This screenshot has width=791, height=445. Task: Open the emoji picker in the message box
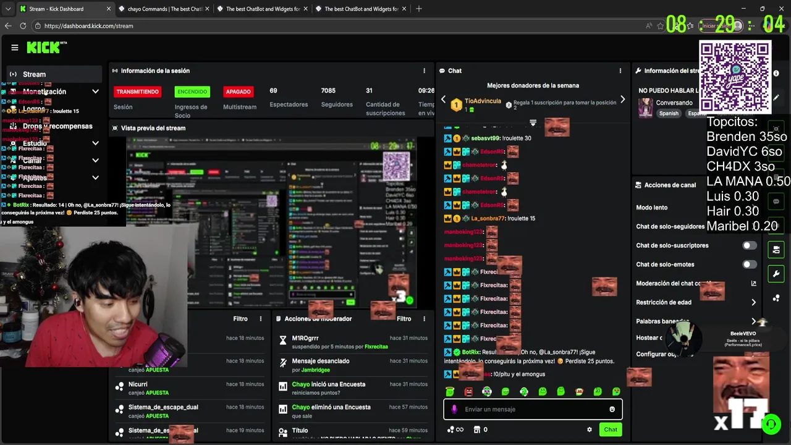click(x=612, y=409)
